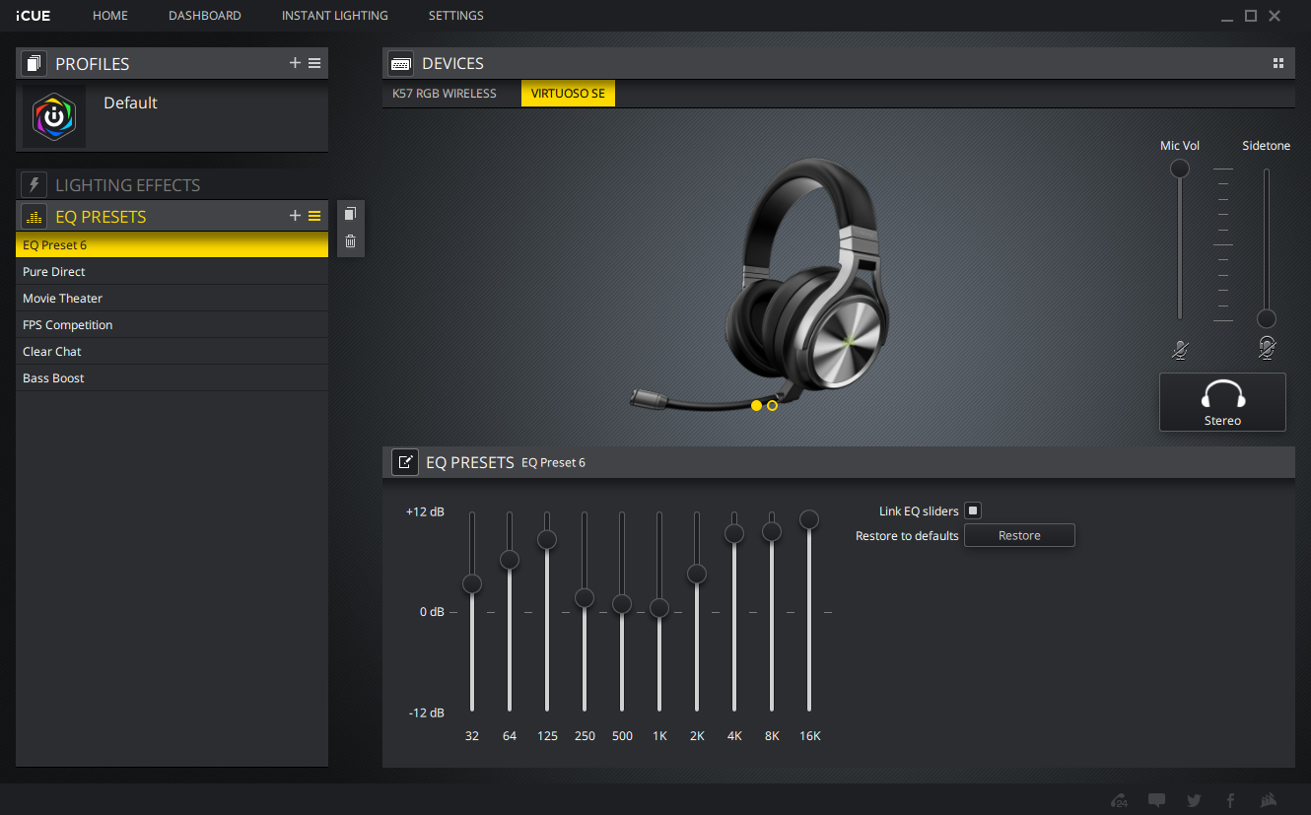Copy the selected EQ preset icon

[350, 214]
